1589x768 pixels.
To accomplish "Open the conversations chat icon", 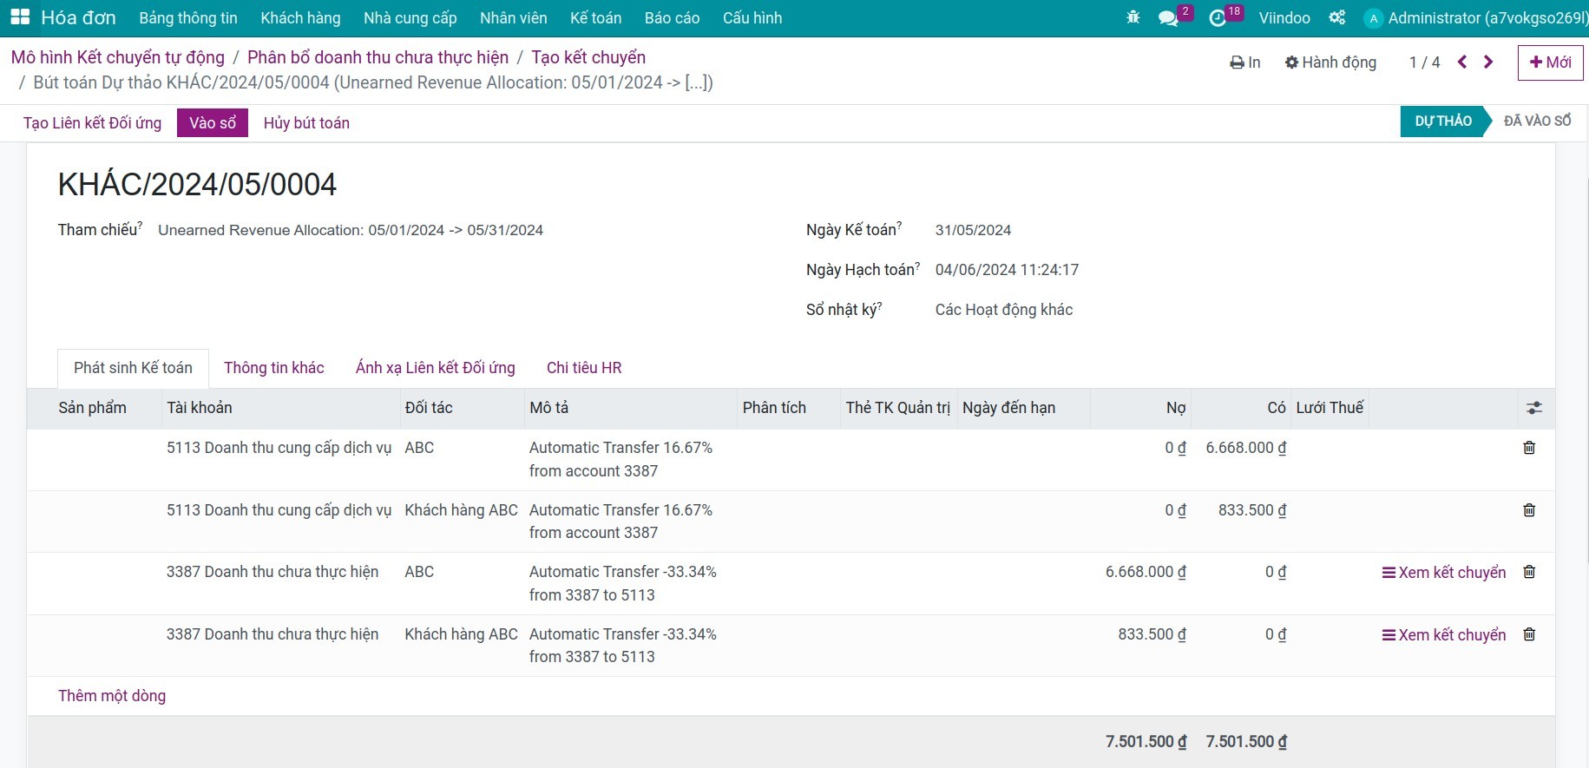I will coord(1168,18).
